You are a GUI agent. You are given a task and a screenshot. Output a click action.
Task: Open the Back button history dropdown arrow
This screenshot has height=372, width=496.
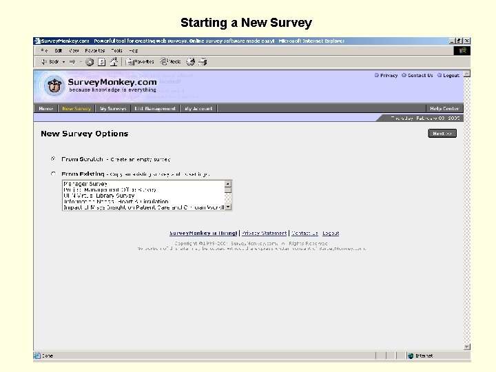pyautogui.click(x=63, y=62)
